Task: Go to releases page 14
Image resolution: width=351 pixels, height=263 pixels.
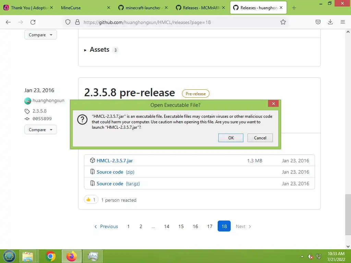Action: [167, 226]
